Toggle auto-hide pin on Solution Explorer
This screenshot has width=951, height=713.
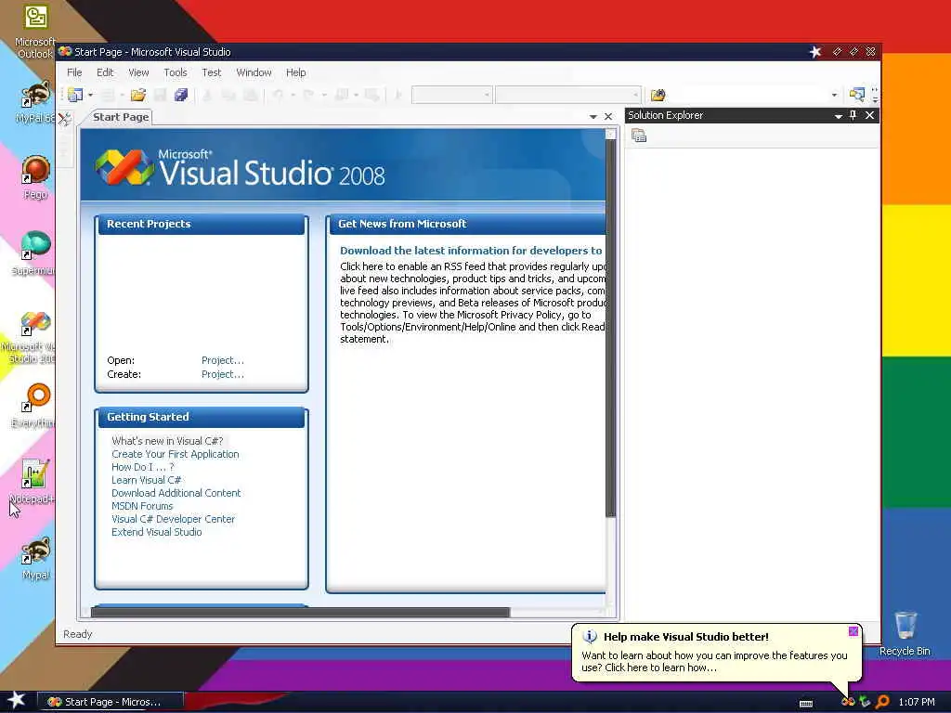[x=853, y=115]
